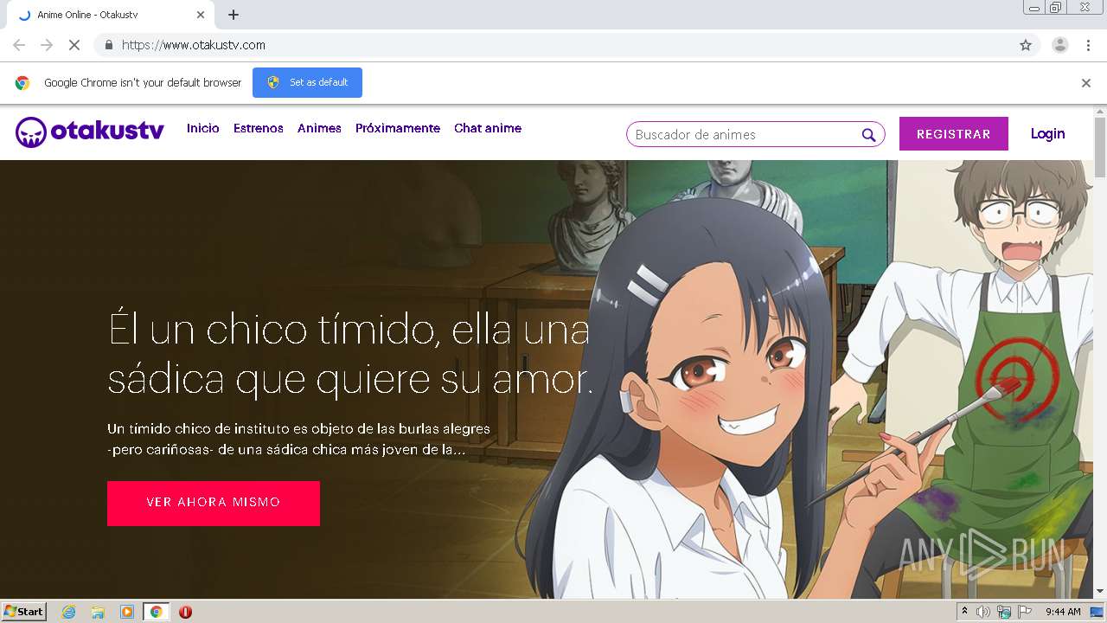Image resolution: width=1107 pixels, height=623 pixels.
Task: Click the 9:44 AM clock
Action: point(1063,612)
